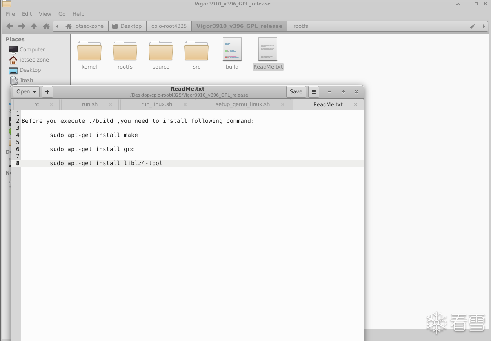Viewport: 491px width, 341px height.
Task: Open the Help menu
Action: pos(78,14)
